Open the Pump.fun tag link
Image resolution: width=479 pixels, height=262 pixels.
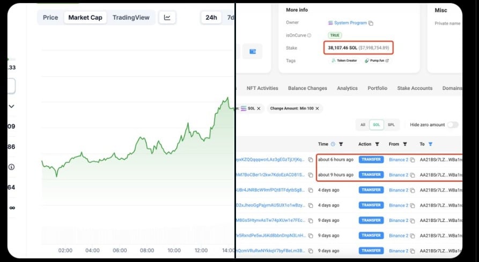tap(377, 61)
